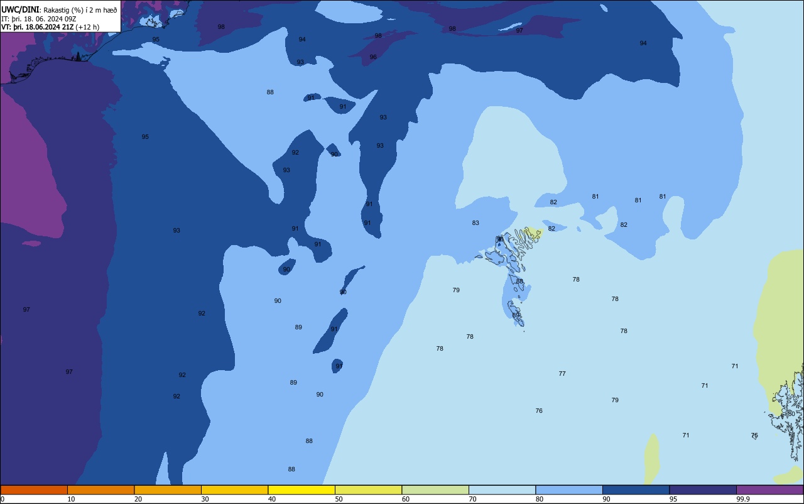Image resolution: width=804 pixels, height=504 pixels.
Task: Select the 90–95 medium blue legend swatch
Action: pyautogui.click(x=636, y=490)
